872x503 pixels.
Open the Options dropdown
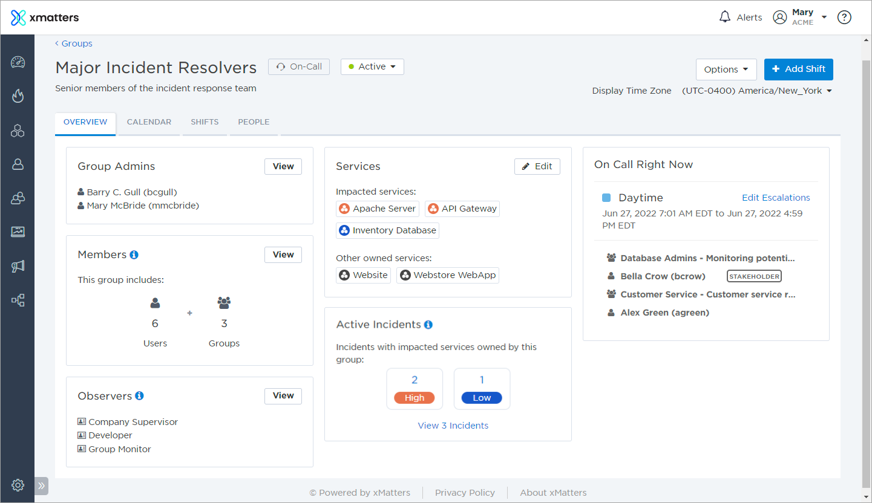point(726,70)
